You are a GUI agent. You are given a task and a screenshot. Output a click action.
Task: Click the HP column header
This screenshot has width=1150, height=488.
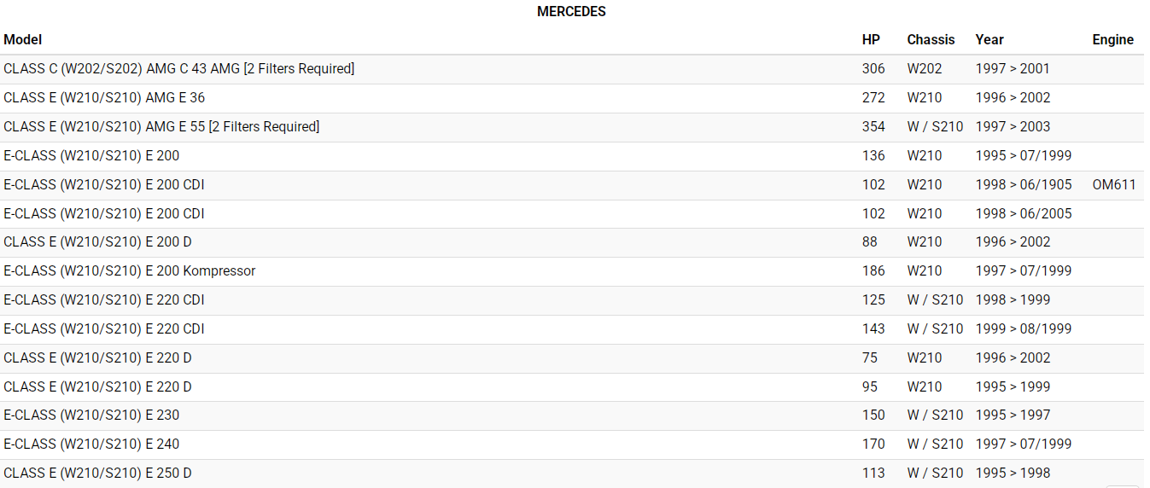[x=871, y=39]
